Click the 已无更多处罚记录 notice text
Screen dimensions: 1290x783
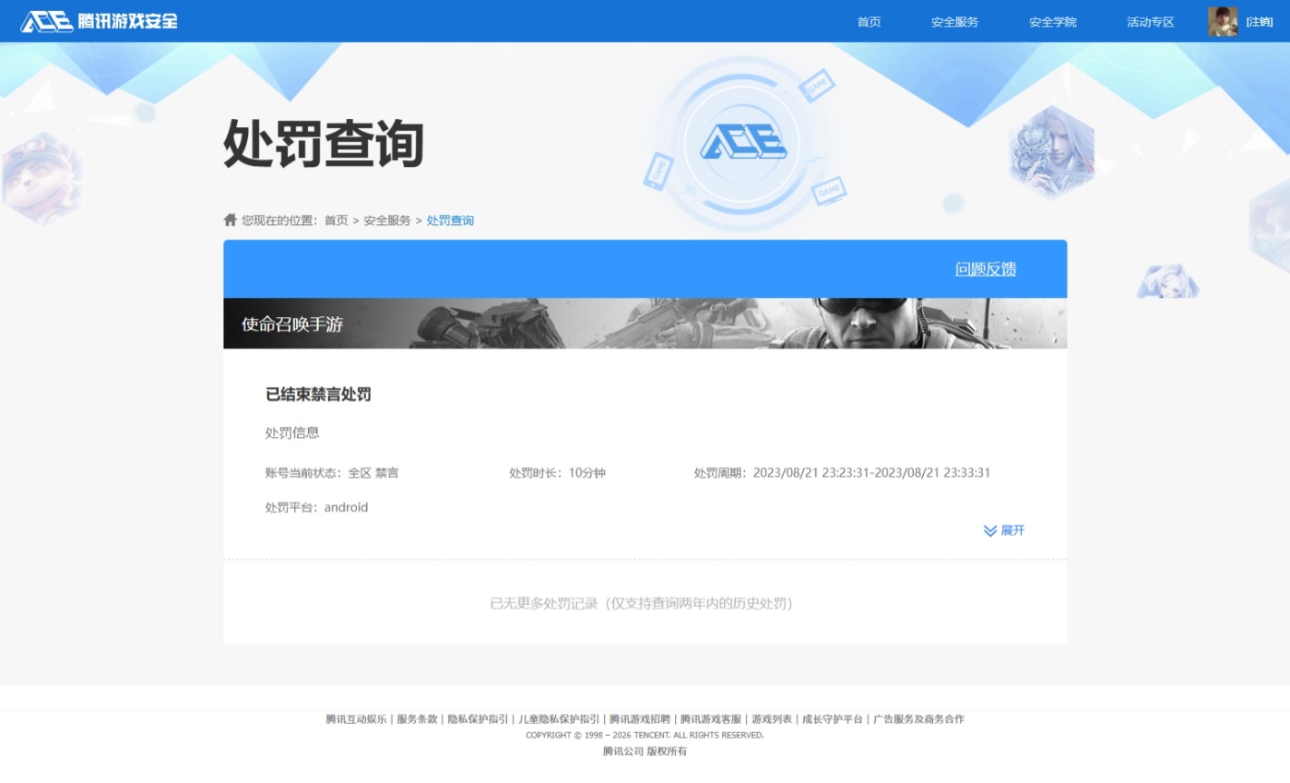point(641,603)
